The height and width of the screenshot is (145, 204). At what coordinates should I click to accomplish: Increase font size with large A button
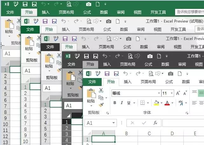178,93
